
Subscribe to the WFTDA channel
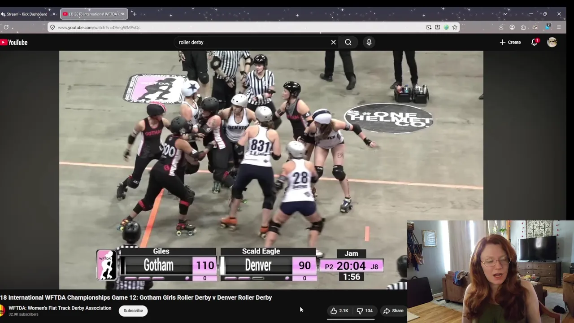(133, 310)
